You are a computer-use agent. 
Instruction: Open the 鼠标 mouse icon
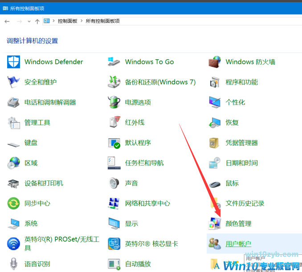coord(215,184)
